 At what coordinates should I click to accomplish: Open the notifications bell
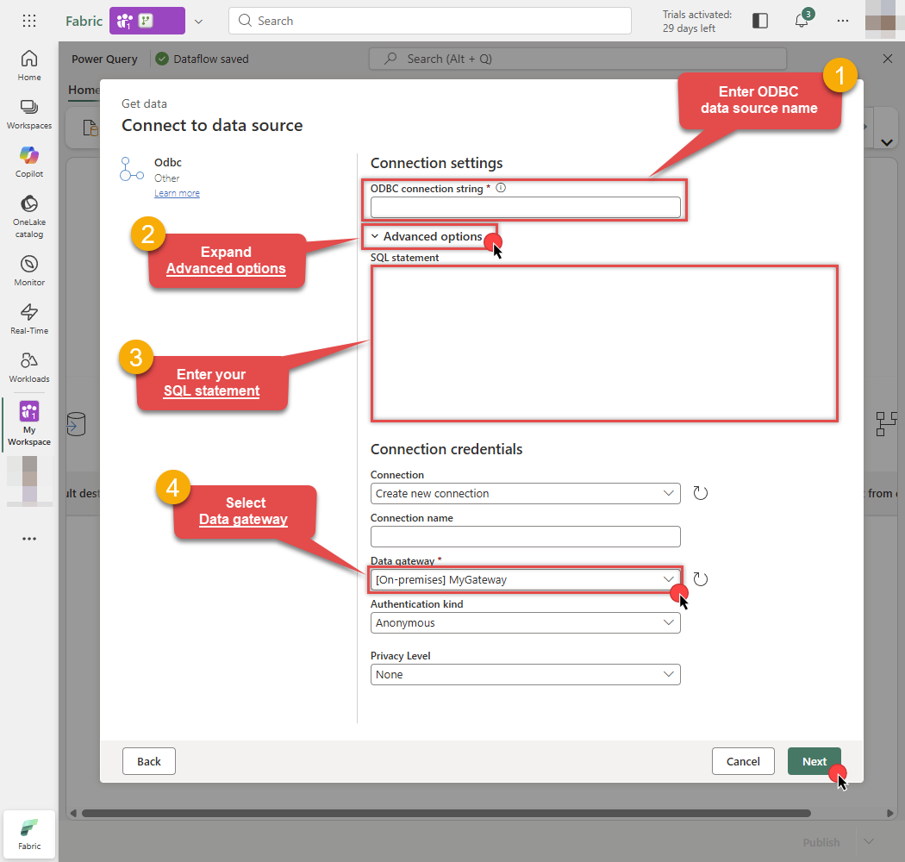click(x=802, y=20)
